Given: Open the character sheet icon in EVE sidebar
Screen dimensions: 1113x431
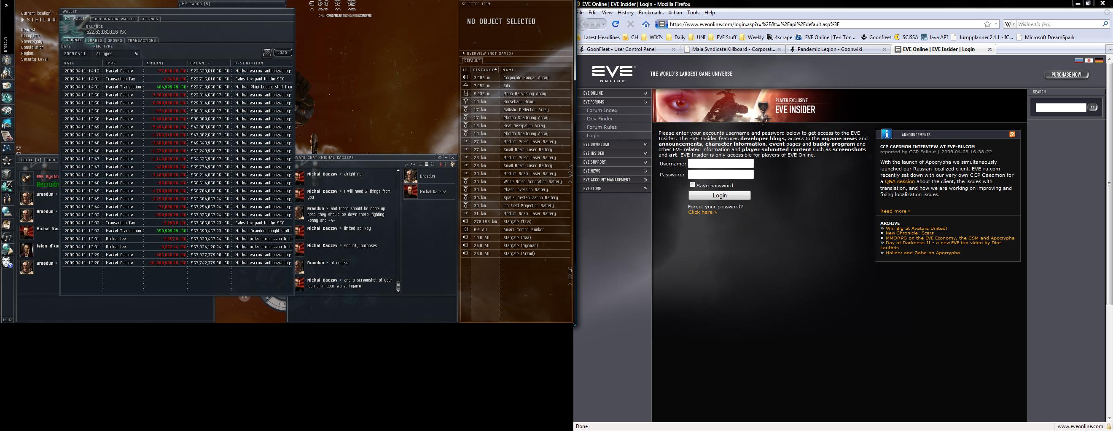Looking at the screenshot, I should pos(7,61).
